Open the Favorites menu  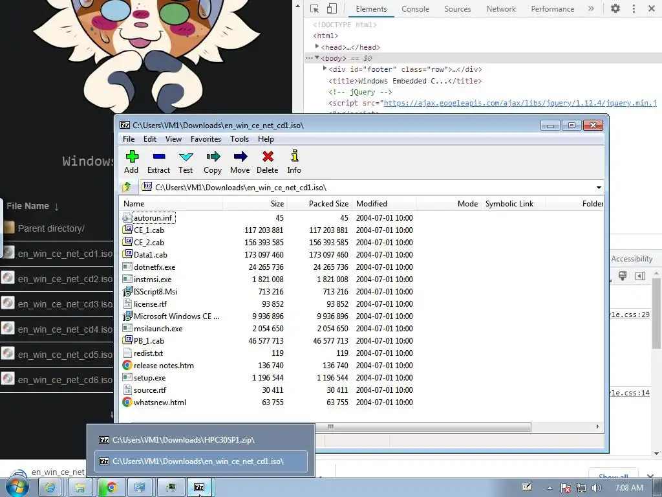click(x=206, y=139)
